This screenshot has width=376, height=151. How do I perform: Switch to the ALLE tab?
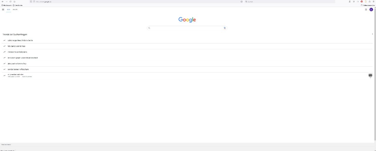point(9,9)
